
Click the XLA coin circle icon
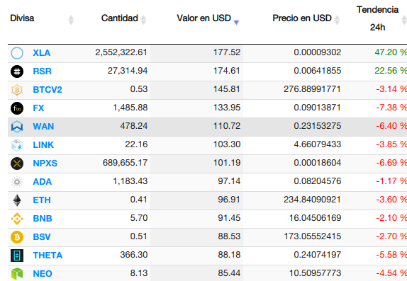pos(17,53)
